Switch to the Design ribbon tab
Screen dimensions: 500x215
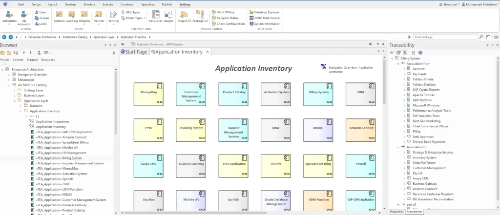pos(36,4)
